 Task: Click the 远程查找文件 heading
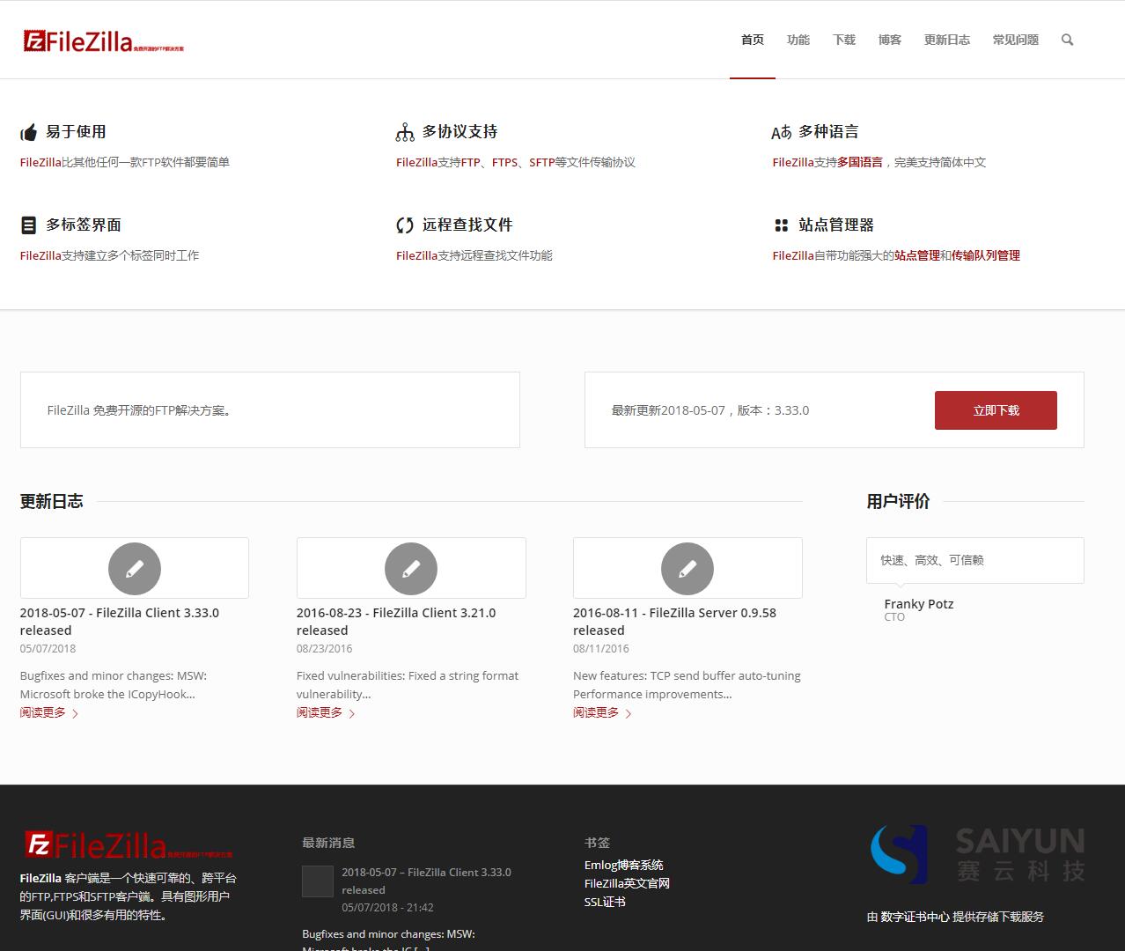(467, 225)
